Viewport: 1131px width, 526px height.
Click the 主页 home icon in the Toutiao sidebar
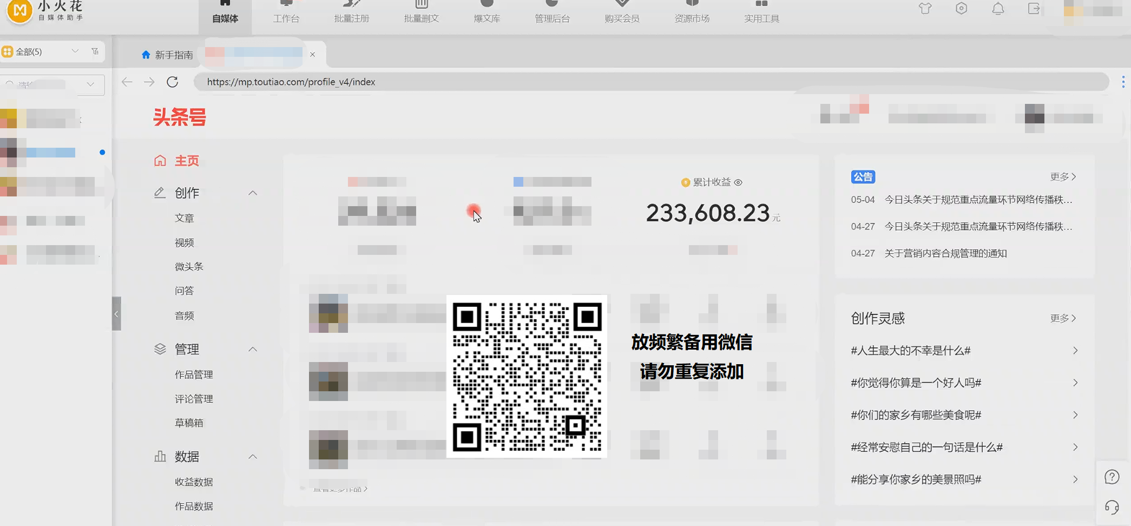160,160
